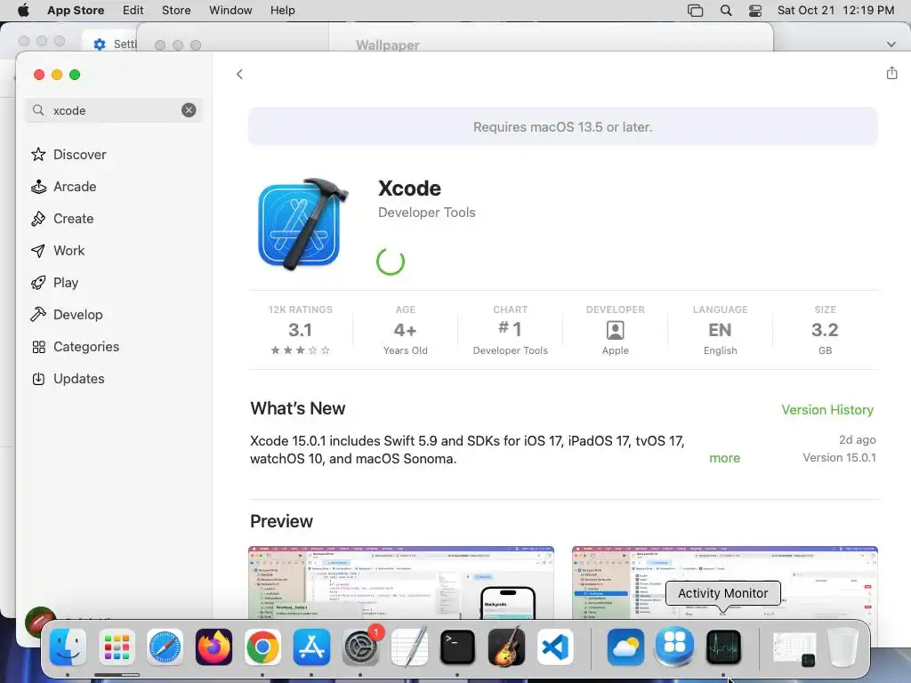Open the Window menu
Image resolution: width=911 pixels, height=683 pixels.
click(x=230, y=11)
